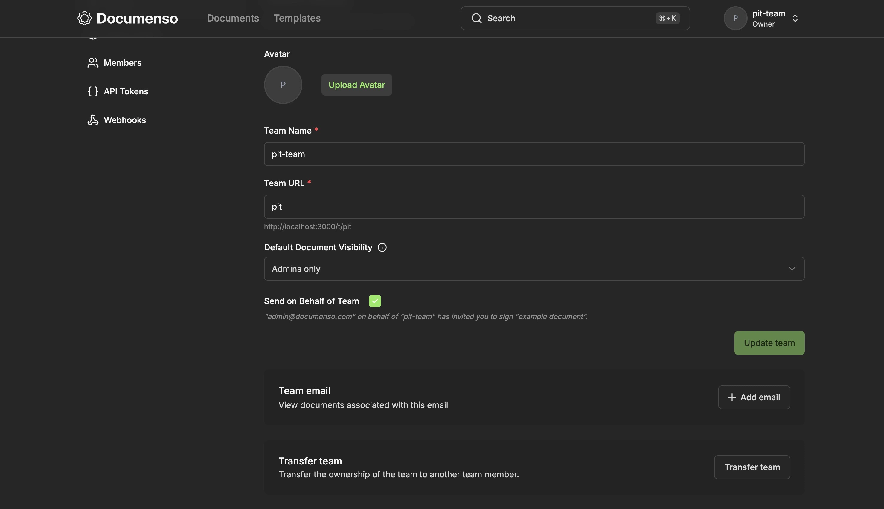Click the large P avatar circle

coord(283,85)
